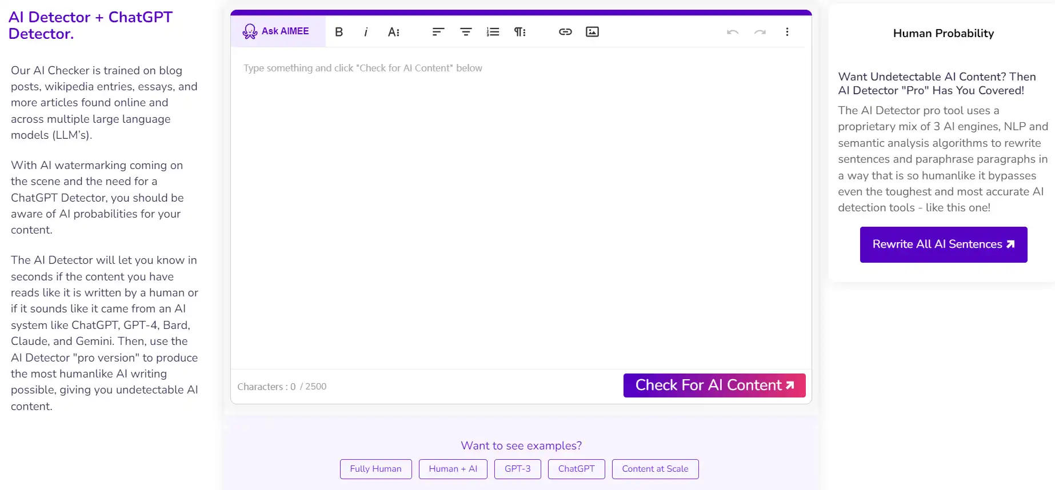Open the more options menu
This screenshot has height=490, width=1055.
(x=787, y=32)
